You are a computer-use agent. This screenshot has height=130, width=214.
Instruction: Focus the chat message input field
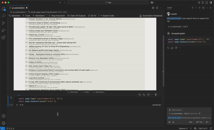[x=189, y=118]
